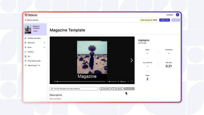Click the Re-upload button
Viewport: 204px width, 115px height.
click(117, 89)
